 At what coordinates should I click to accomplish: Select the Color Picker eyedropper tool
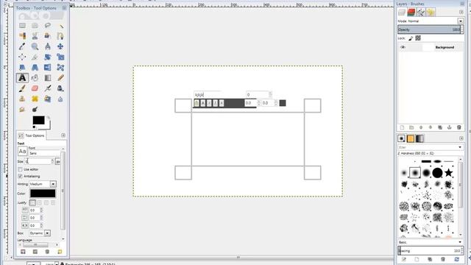click(22, 46)
